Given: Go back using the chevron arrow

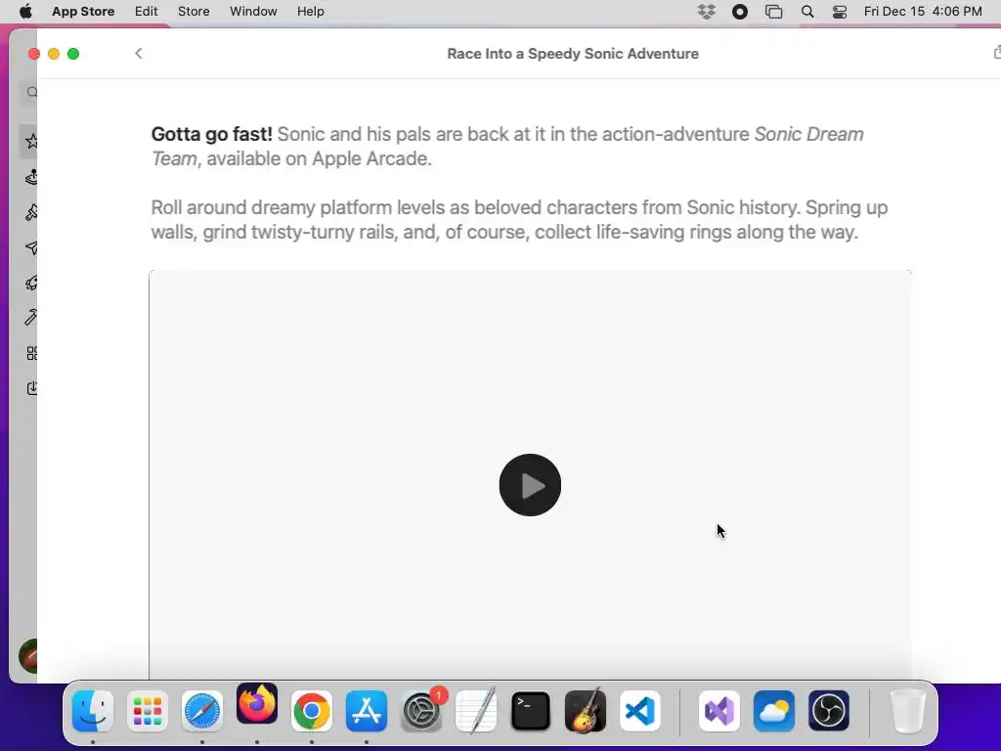Looking at the screenshot, I should tap(139, 54).
